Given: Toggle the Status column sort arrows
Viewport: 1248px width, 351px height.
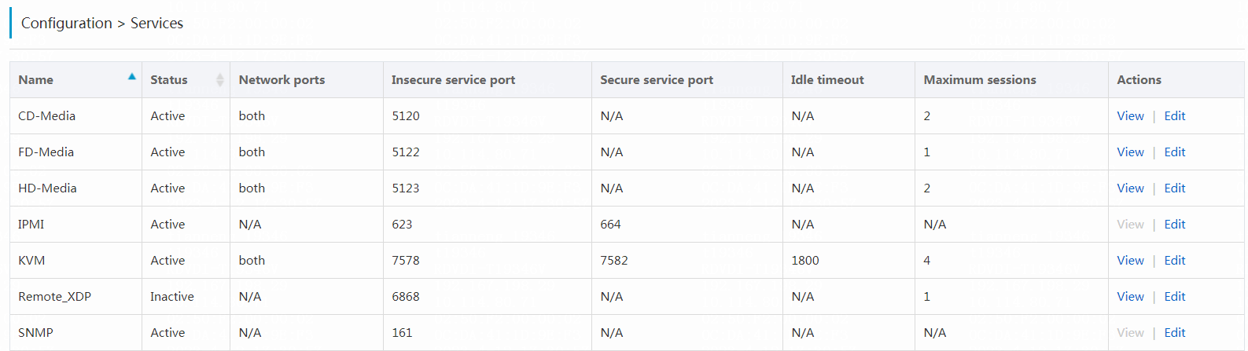Looking at the screenshot, I should coord(220,79).
